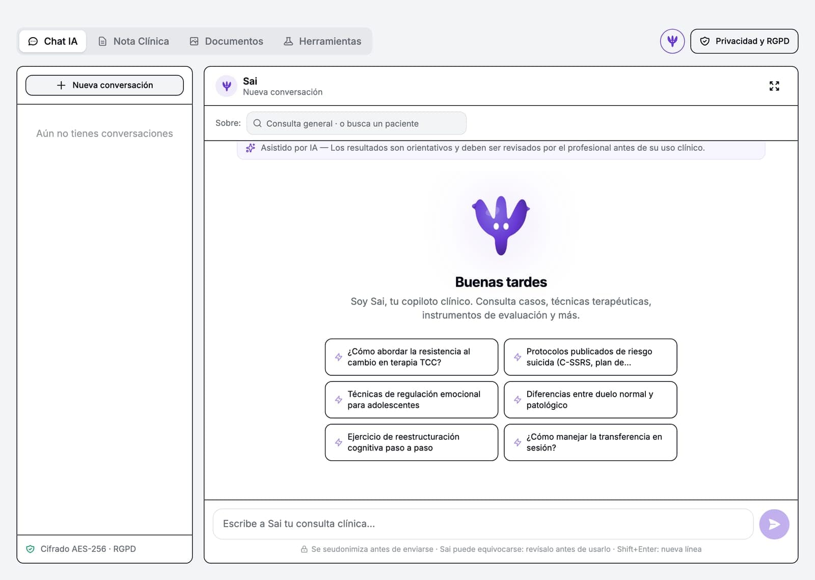The width and height of the screenshot is (815, 580).
Task: Click the Sai avatar icon in top bar
Action: [672, 41]
